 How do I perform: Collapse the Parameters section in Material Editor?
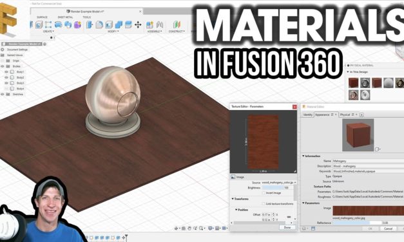point(303,203)
